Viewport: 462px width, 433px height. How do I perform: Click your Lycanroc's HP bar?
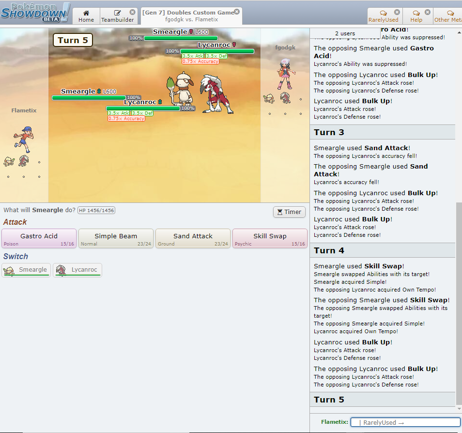click(143, 108)
